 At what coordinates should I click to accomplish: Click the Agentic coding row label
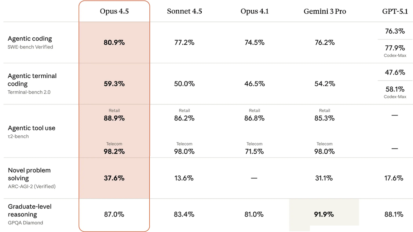(x=30, y=39)
